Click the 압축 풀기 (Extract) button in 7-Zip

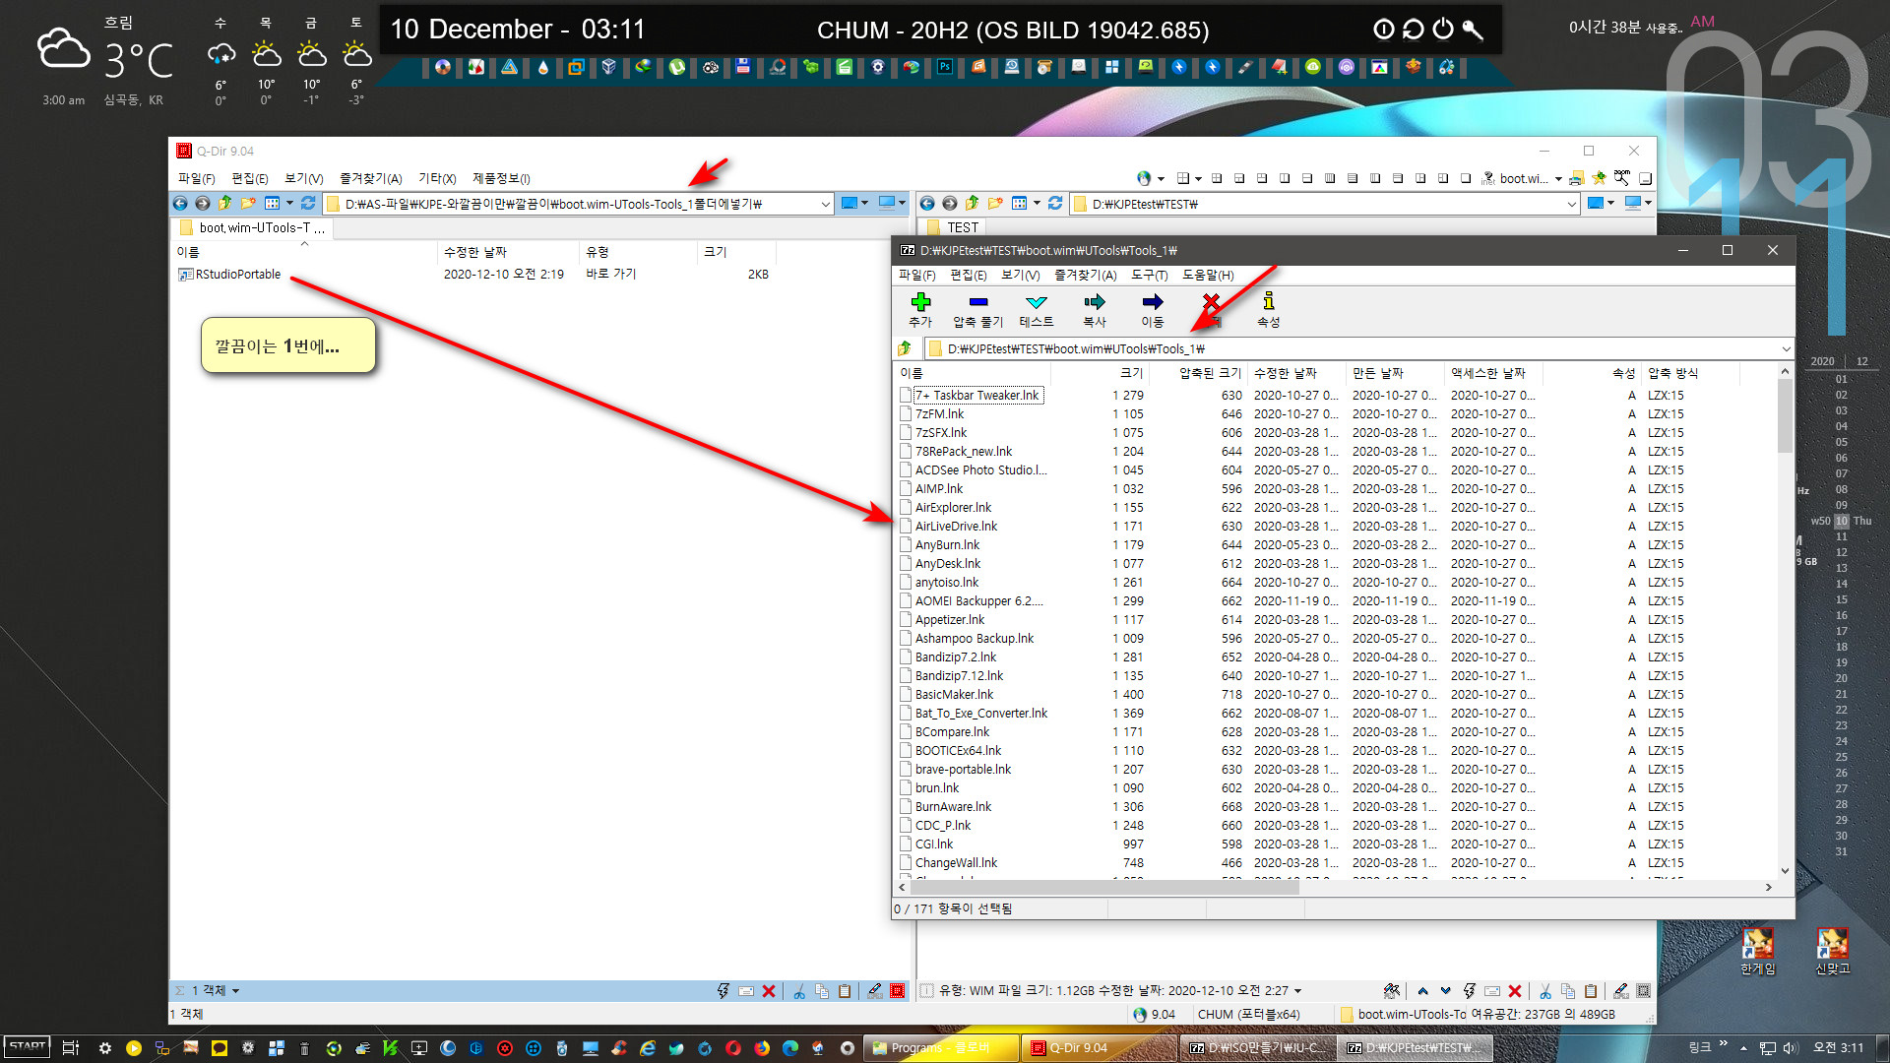click(977, 309)
